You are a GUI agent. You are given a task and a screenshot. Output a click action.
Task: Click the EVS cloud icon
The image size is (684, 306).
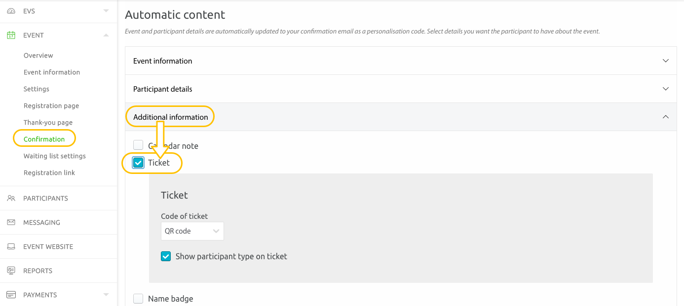coord(10,10)
